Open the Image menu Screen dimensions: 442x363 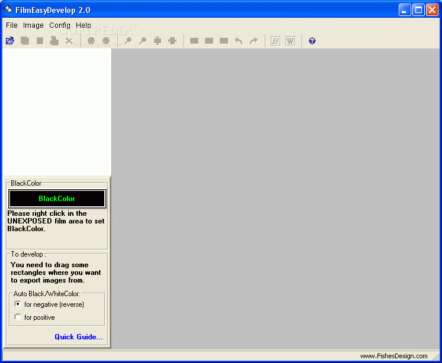pos(33,25)
